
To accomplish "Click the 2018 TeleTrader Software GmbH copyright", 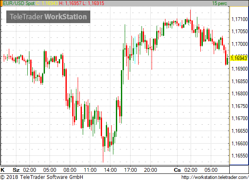I will point(42,177).
